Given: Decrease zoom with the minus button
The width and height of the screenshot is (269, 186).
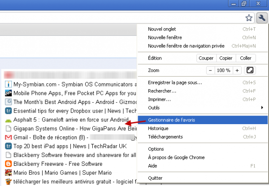Looking at the screenshot, I should [x=210, y=70].
